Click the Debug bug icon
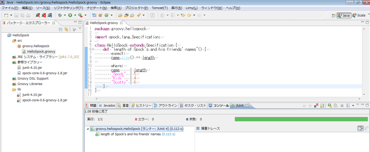This screenshot has width=370, height=152. (x=60, y=15)
